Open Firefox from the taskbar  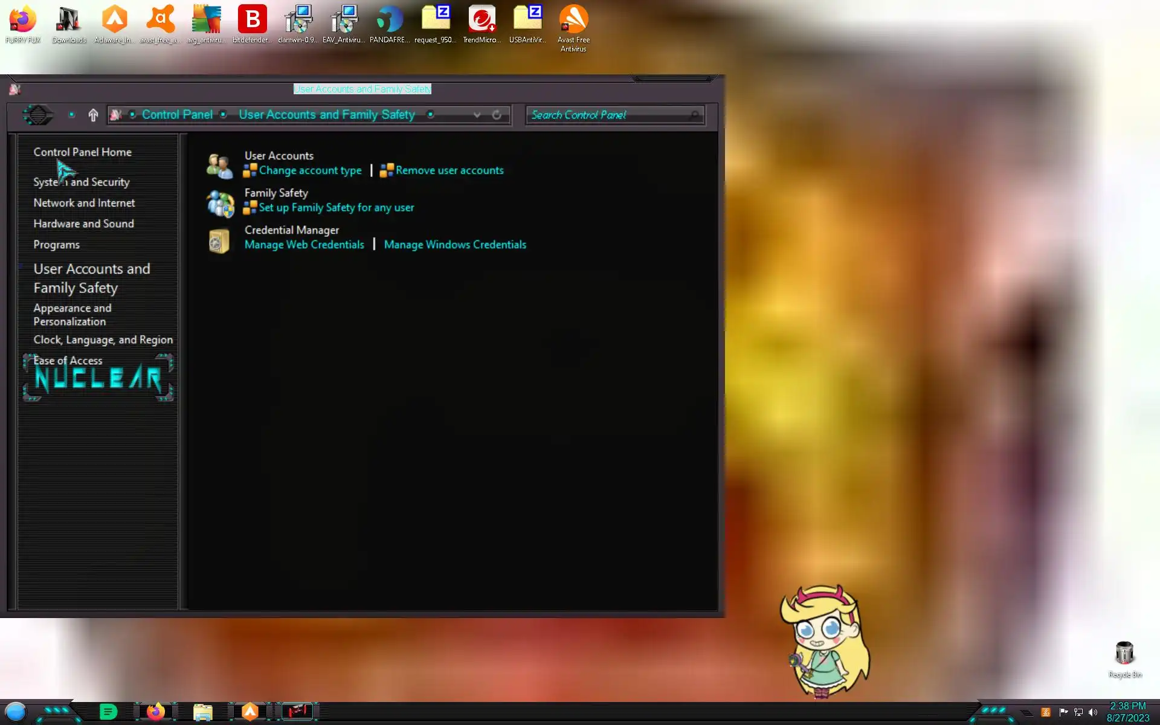(156, 712)
